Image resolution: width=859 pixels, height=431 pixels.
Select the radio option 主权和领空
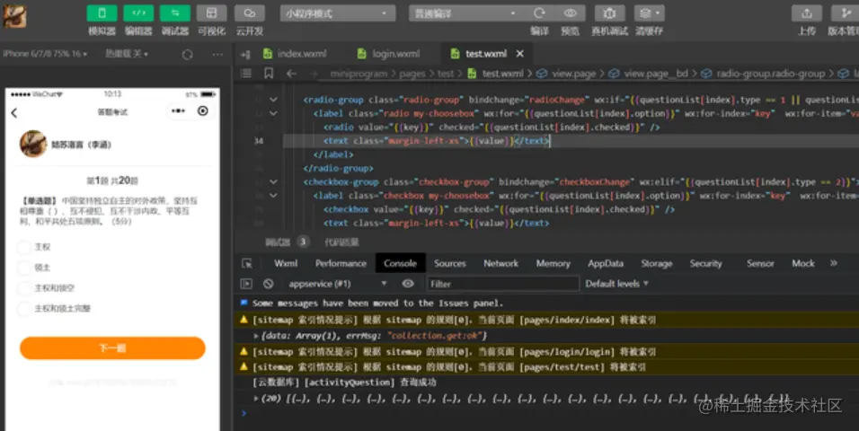[x=24, y=288]
